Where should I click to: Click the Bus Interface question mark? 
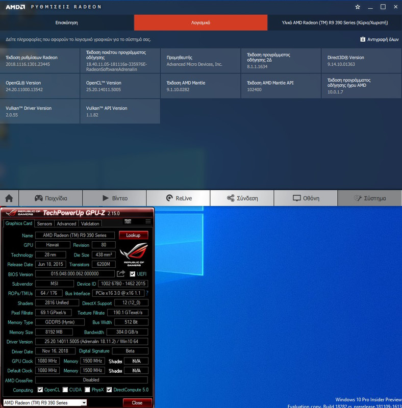click(147, 293)
